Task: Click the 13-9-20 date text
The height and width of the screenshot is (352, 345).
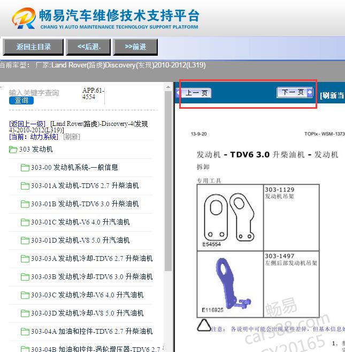Action: [x=198, y=134]
